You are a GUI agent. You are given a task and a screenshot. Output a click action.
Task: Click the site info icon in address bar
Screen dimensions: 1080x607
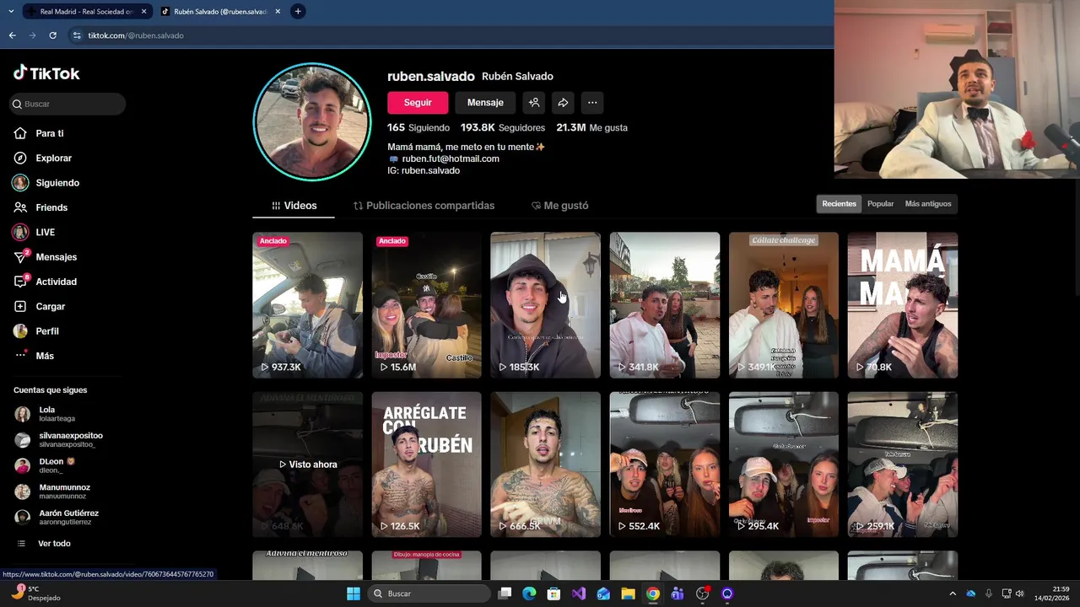click(77, 35)
